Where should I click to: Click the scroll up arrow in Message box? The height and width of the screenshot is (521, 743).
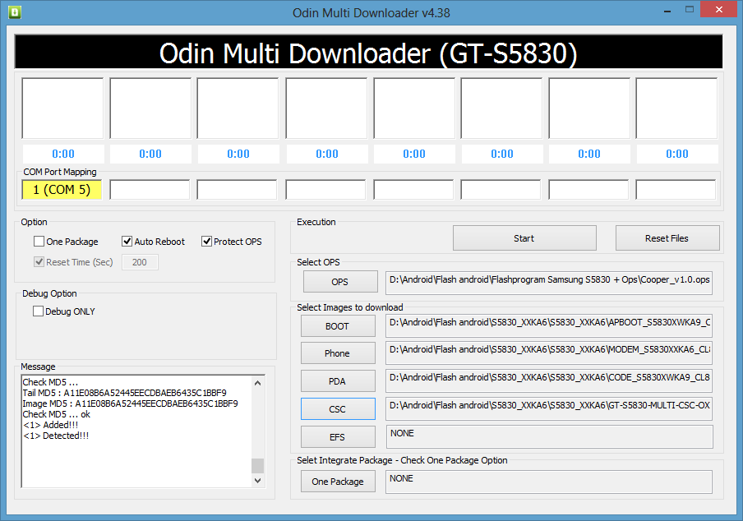coord(258,383)
